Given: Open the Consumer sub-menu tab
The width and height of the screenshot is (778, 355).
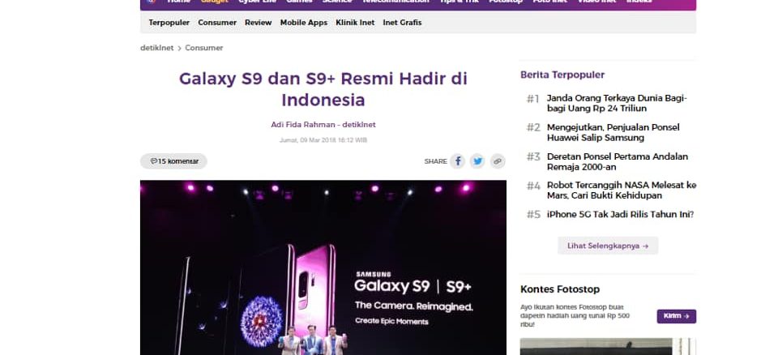Looking at the screenshot, I should click(217, 23).
